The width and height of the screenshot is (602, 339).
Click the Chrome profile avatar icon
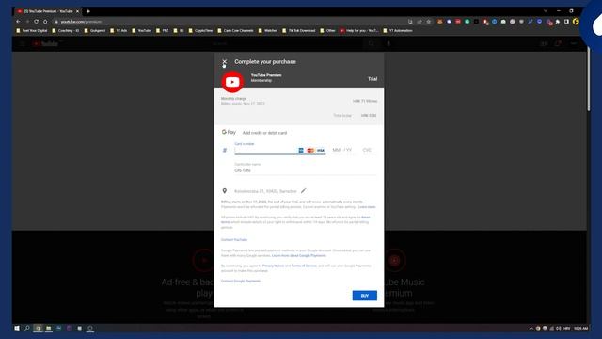[x=576, y=22]
